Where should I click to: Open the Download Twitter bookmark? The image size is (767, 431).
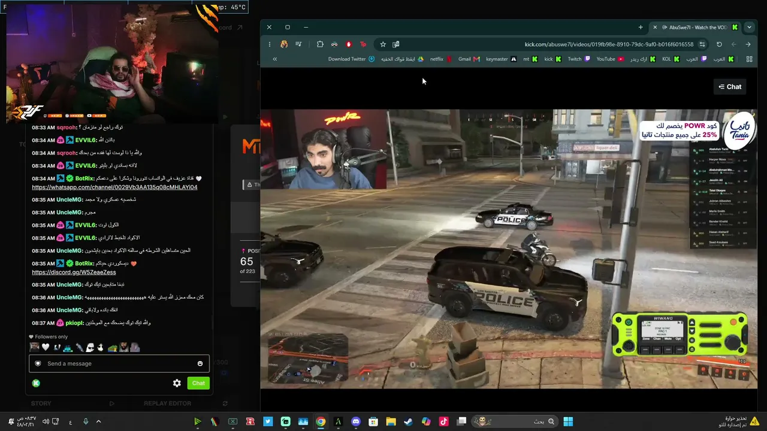pos(352,59)
